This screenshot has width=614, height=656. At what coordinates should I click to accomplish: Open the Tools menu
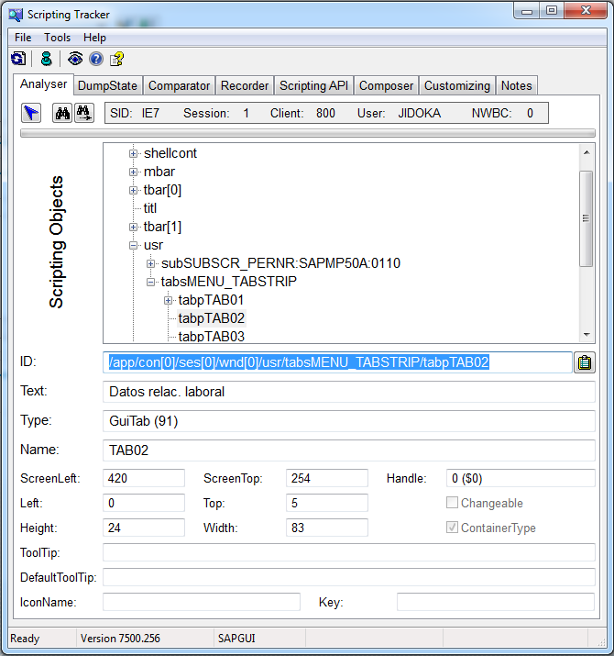coord(57,38)
